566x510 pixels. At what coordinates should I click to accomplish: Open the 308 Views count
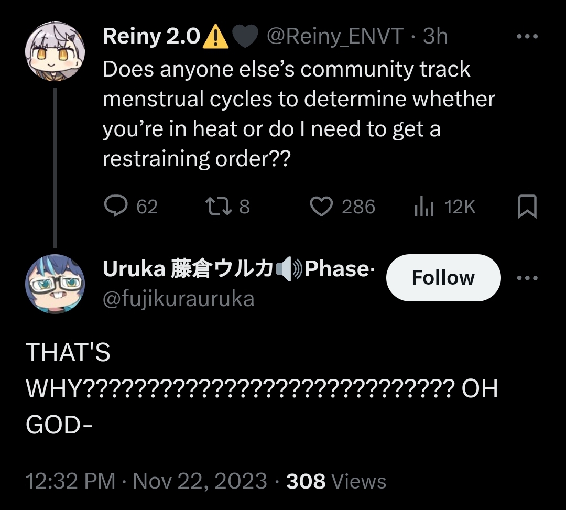(336, 481)
